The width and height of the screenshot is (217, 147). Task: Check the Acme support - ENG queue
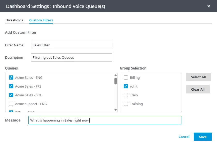pyautogui.click(x=11, y=104)
